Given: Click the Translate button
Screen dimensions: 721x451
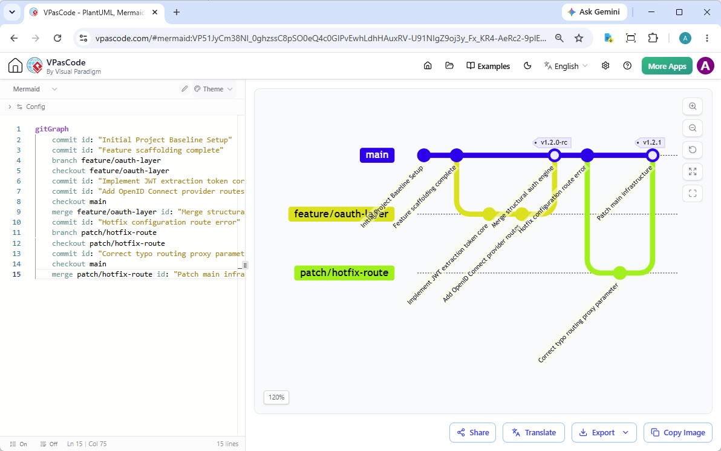Looking at the screenshot, I should pyautogui.click(x=534, y=433).
